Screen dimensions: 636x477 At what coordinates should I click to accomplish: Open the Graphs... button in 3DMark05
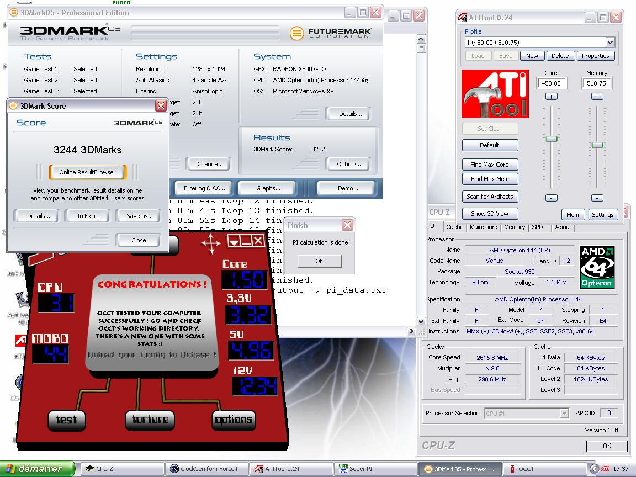click(x=268, y=188)
